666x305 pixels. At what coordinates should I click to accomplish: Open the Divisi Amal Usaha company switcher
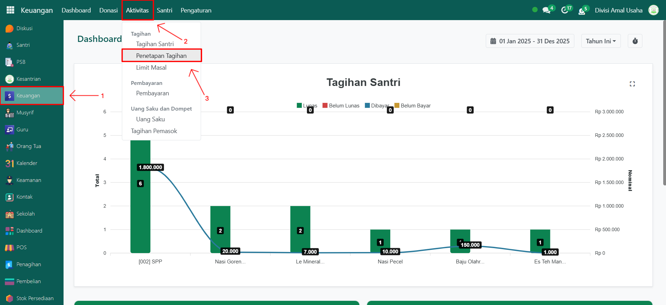[x=618, y=10]
